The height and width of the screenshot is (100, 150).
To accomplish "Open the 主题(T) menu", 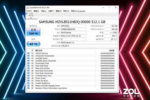I will pyautogui.click(x=51, y=11).
